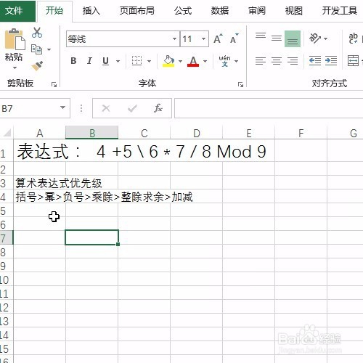Screen dimensions: 363x363
Task: Select column C header
Action: tap(144, 133)
